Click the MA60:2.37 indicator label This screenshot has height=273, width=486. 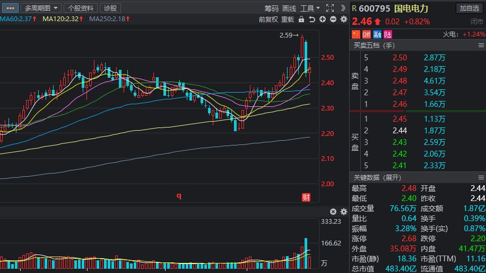tap(18, 19)
